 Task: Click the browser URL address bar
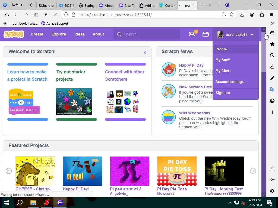click(149, 15)
